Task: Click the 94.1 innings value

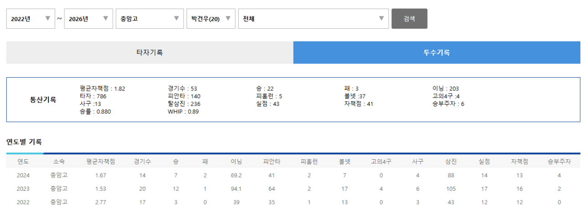Action: pos(236,188)
